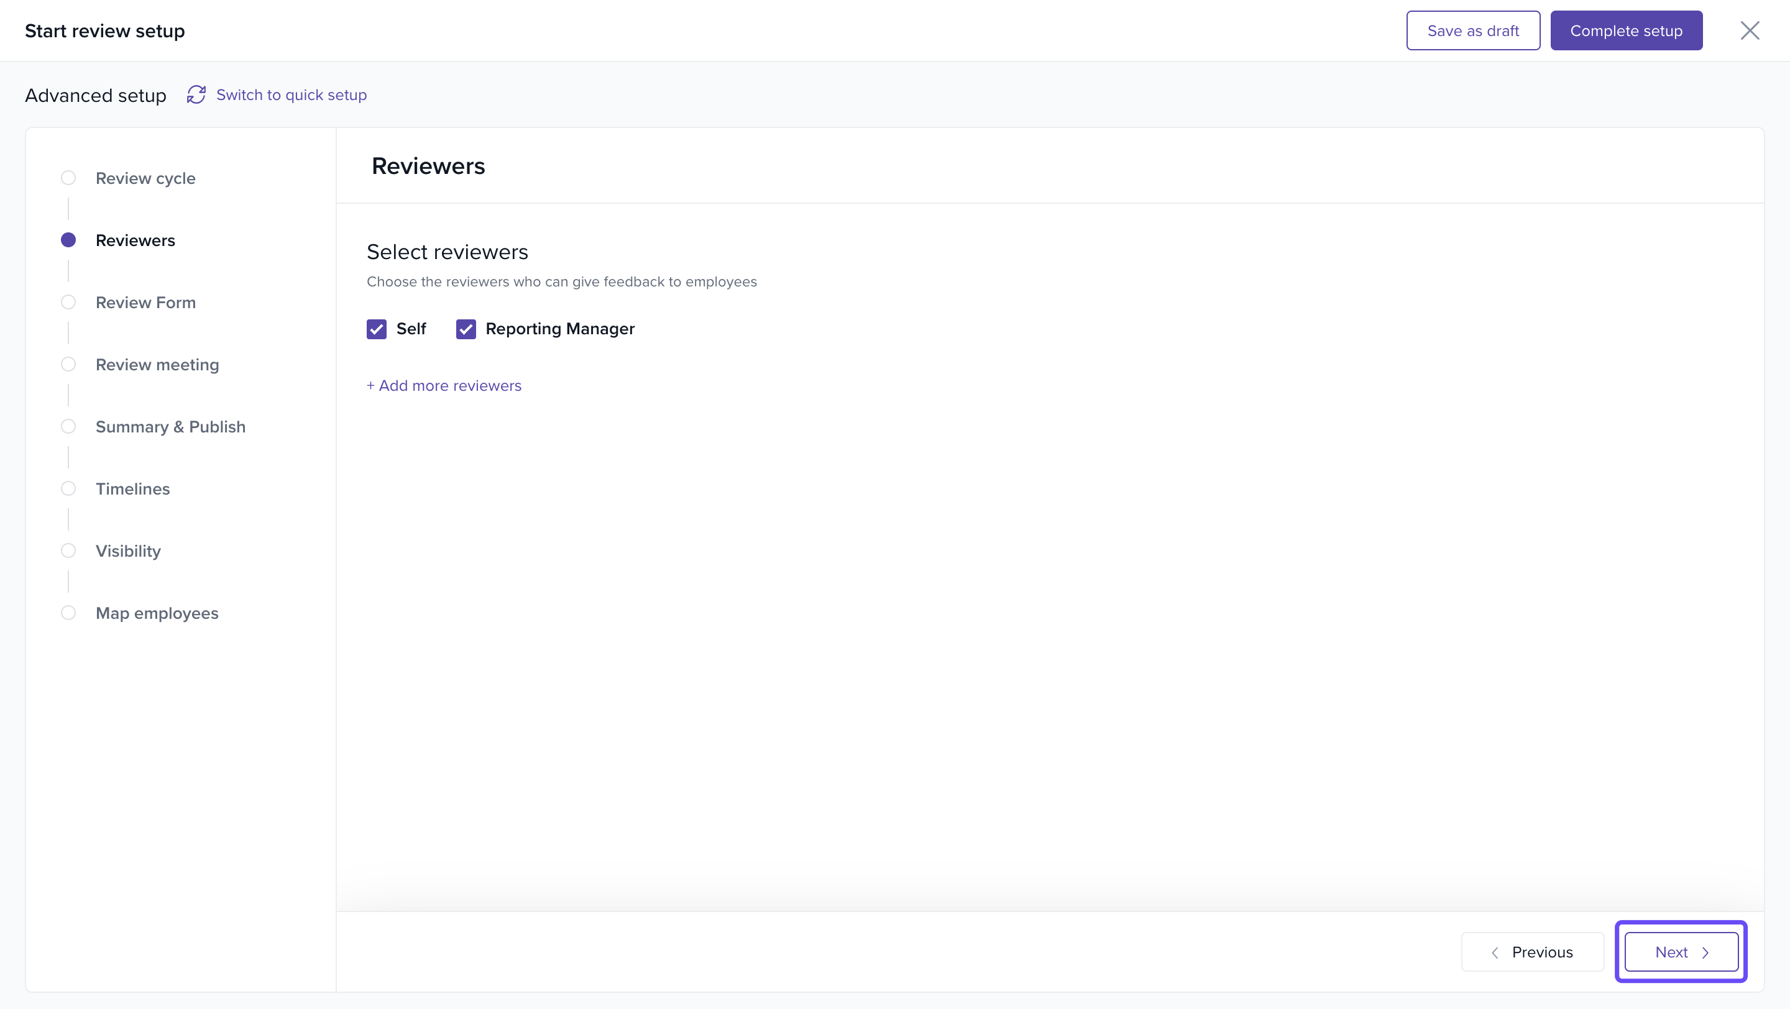Click the Reporting Manager label
The image size is (1790, 1009).
tap(559, 329)
